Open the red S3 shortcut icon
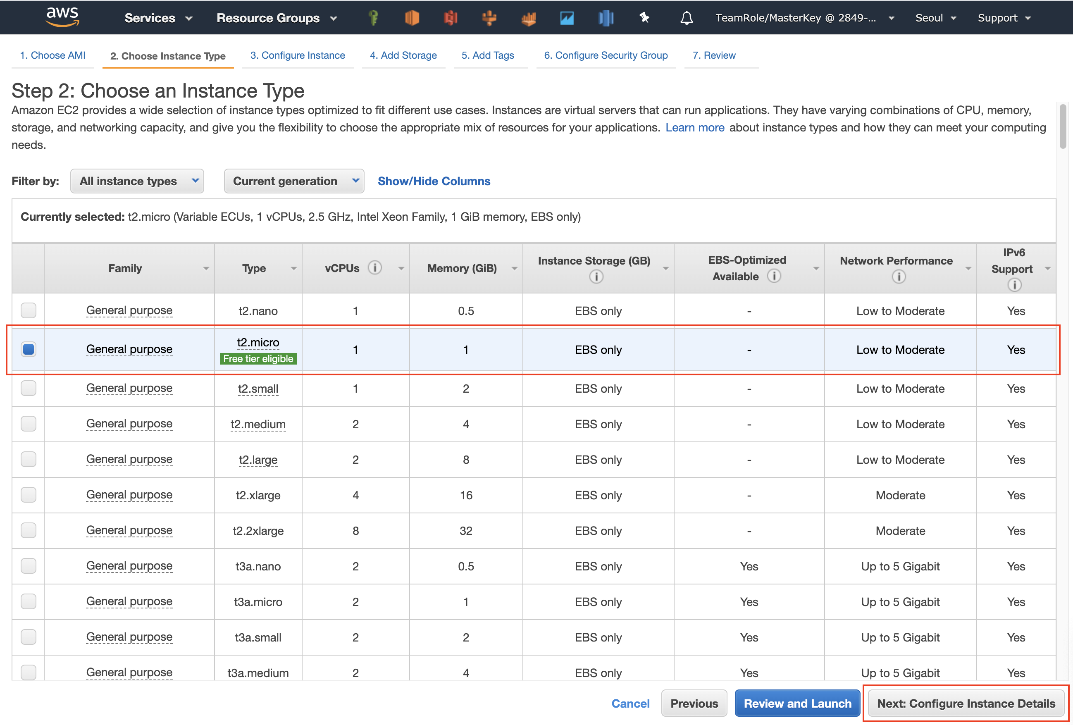Image resolution: width=1073 pixels, height=725 pixels. (450, 18)
